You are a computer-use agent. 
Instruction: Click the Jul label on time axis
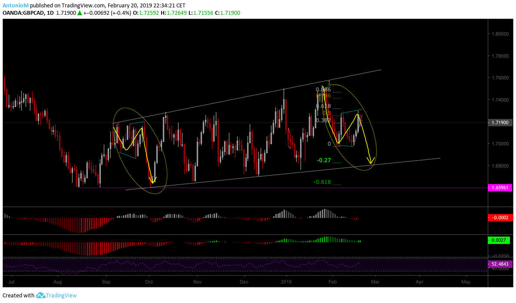11,282
